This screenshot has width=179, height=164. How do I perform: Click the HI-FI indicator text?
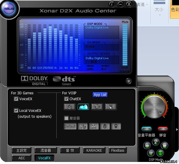click(104, 69)
